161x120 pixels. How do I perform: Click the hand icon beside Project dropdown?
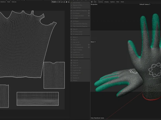66,2
